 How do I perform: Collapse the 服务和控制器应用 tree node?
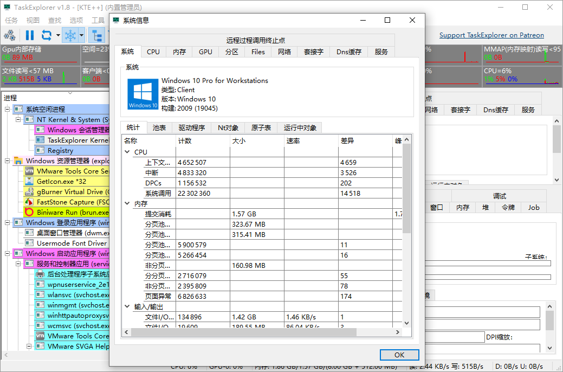pyautogui.click(x=18, y=264)
